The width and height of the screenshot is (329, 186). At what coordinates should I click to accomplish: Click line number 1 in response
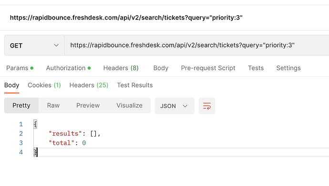coord(21,124)
